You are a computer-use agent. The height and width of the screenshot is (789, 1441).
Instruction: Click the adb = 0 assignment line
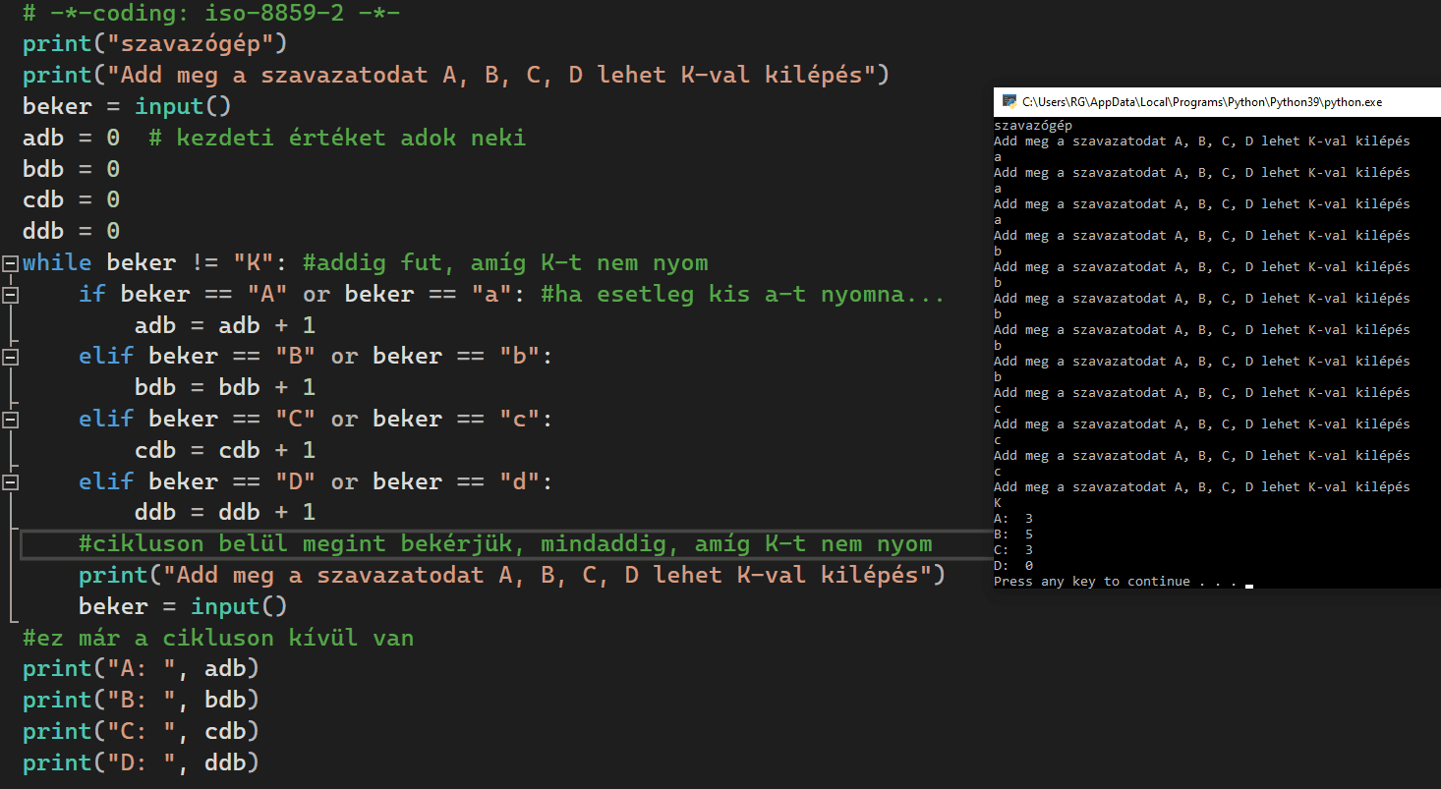coord(71,138)
